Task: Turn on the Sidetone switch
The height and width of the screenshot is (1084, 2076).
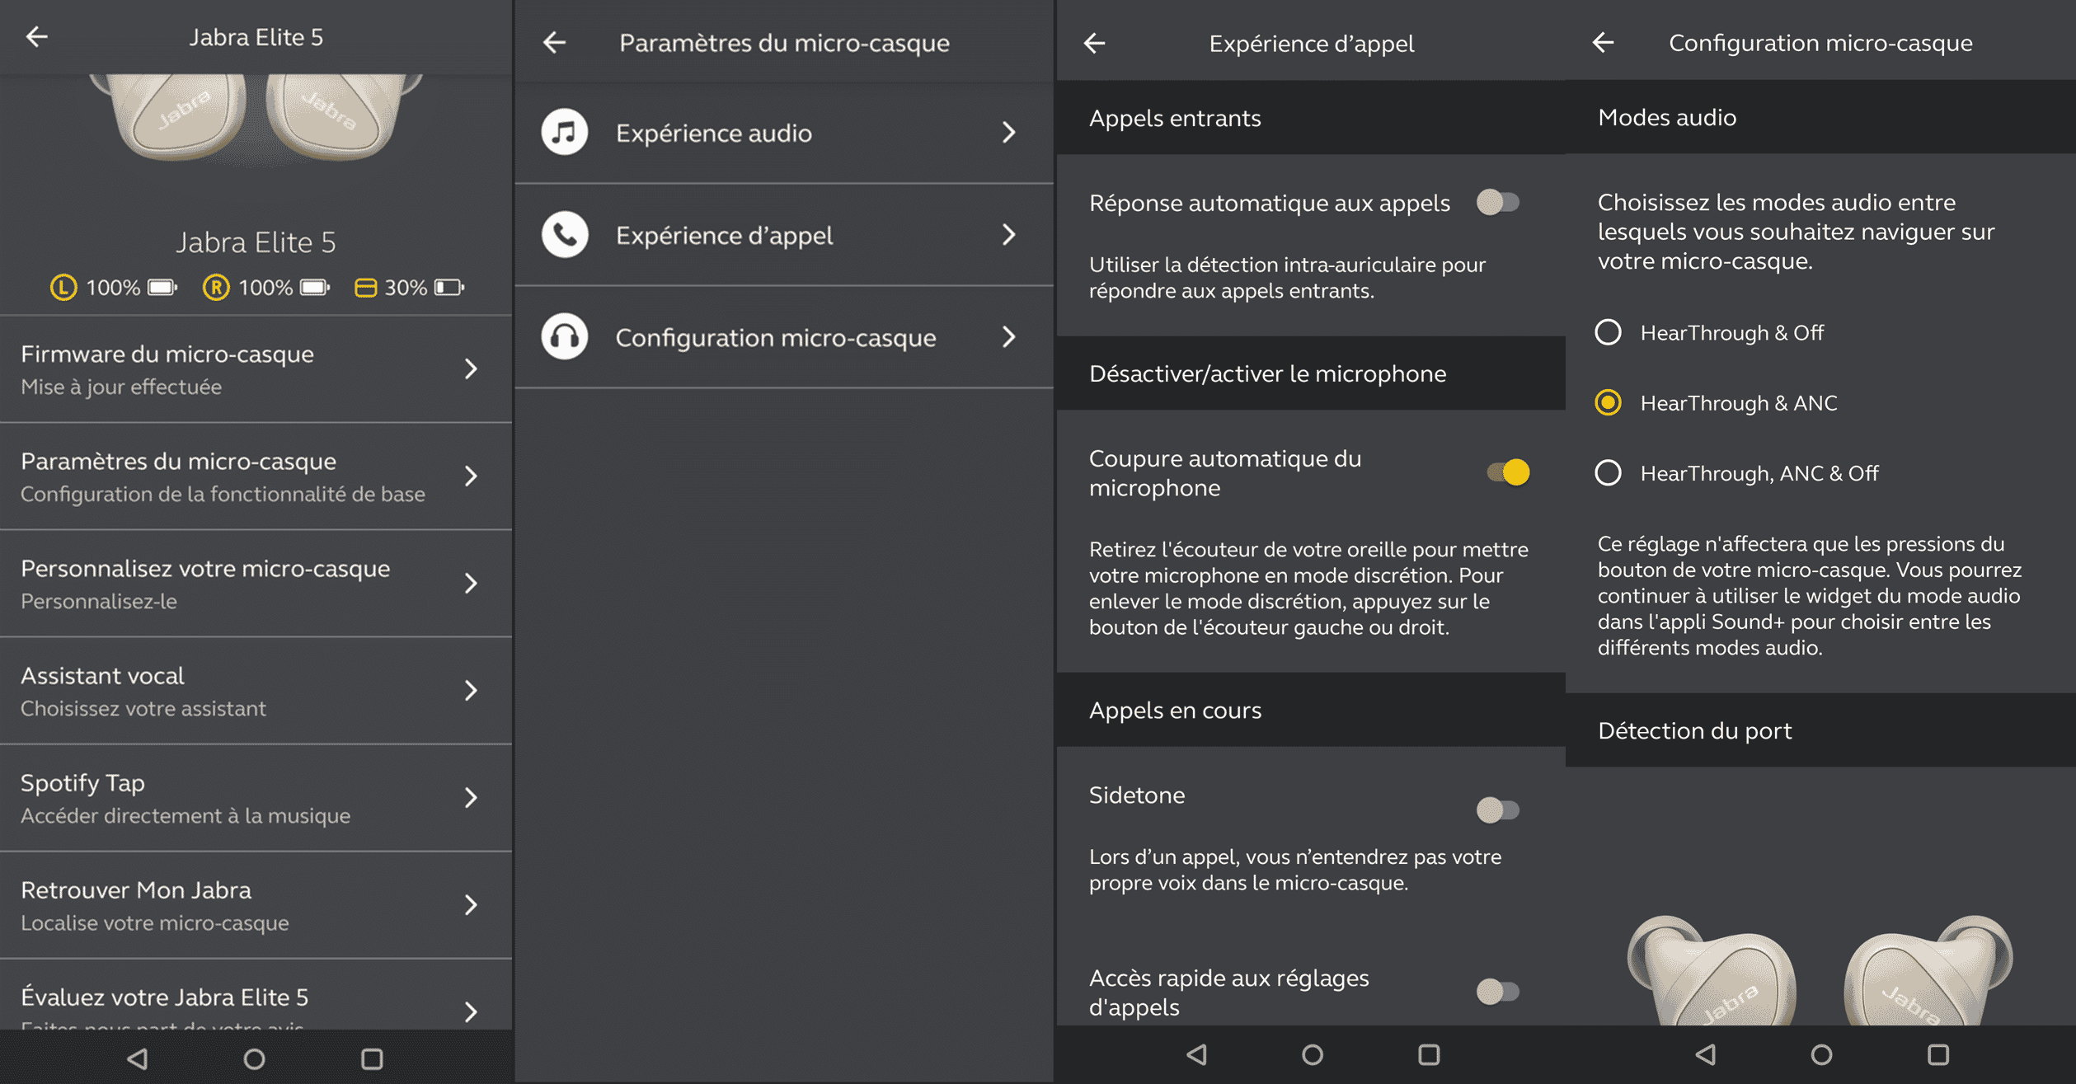Action: 1498,810
